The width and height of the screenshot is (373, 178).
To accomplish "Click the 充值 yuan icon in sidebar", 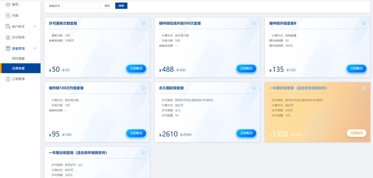I will point(8,15).
